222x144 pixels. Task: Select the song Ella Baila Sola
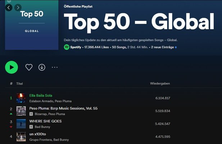tap(41, 95)
